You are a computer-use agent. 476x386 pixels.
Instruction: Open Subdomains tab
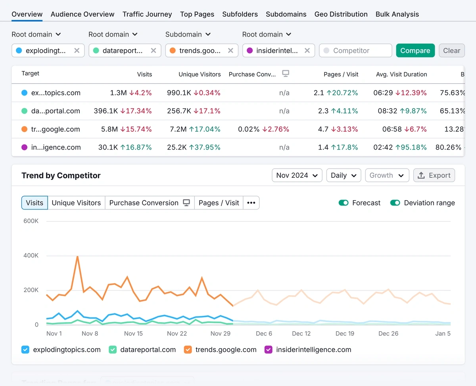(x=286, y=14)
